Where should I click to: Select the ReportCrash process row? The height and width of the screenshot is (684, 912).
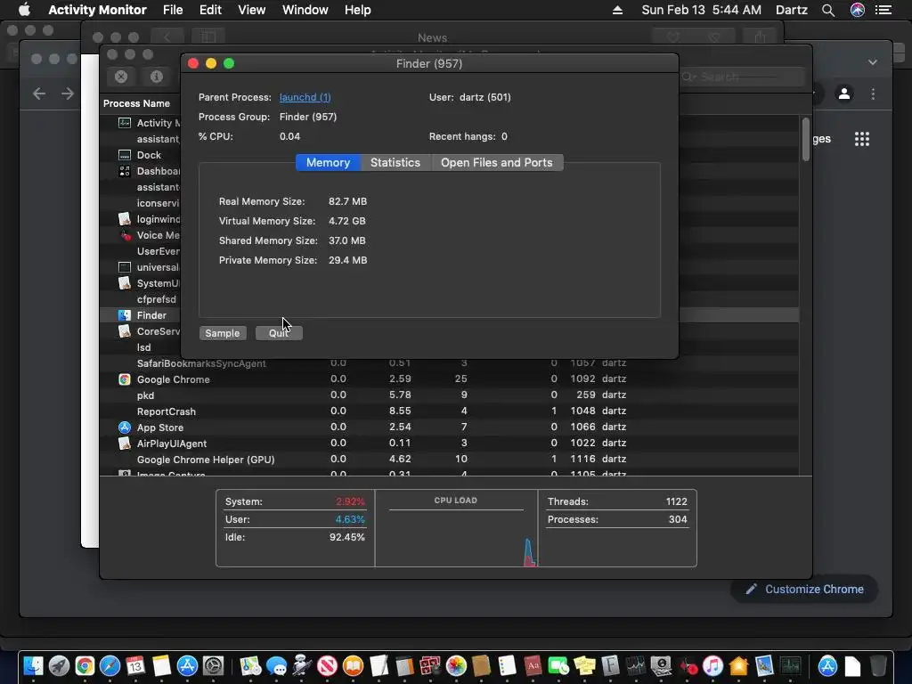pyautogui.click(x=449, y=411)
